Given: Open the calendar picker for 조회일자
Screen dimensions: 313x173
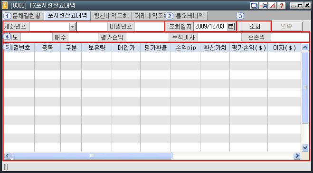Looking at the screenshot, I should click(230, 27).
